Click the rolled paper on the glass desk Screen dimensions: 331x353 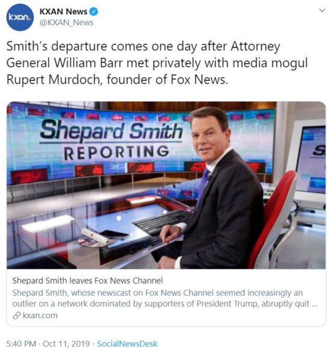coord(94,236)
